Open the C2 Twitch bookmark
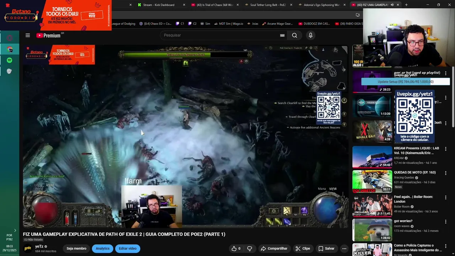 (x=192, y=24)
